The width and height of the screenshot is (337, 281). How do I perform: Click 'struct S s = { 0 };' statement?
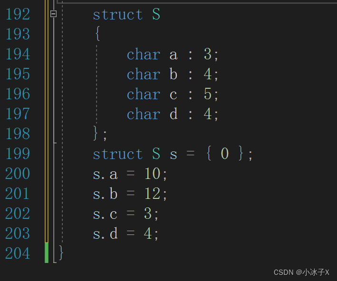point(173,154)
